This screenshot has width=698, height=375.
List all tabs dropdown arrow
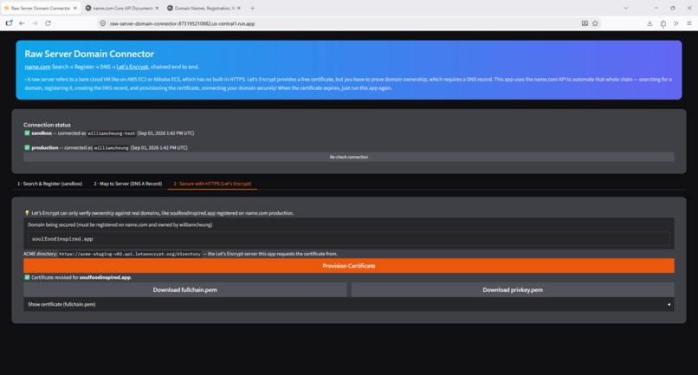coord(626,8)
